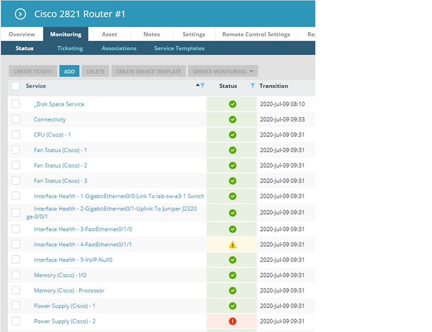This screenshot has width=432, height=332.
Task: Open Interface Health 3-FastEthernet0/1/0 link
Action: (83, 229)
